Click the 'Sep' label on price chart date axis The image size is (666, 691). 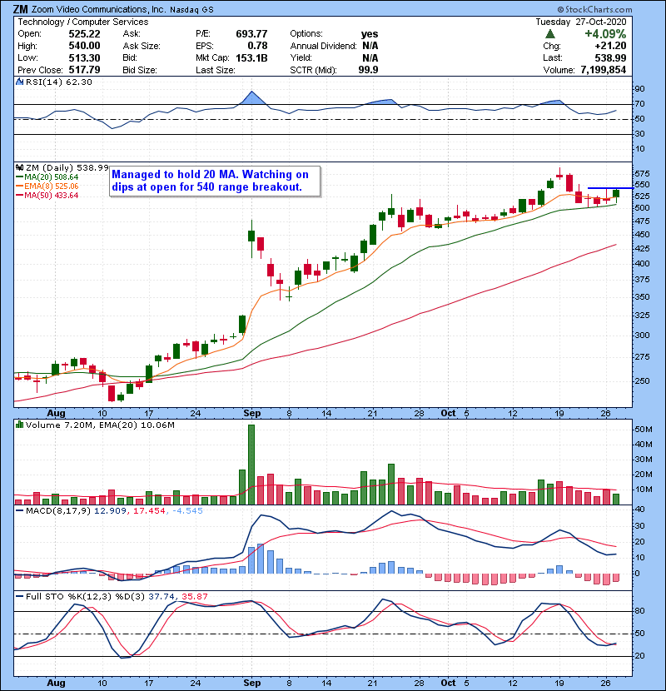tap(251, 413)
